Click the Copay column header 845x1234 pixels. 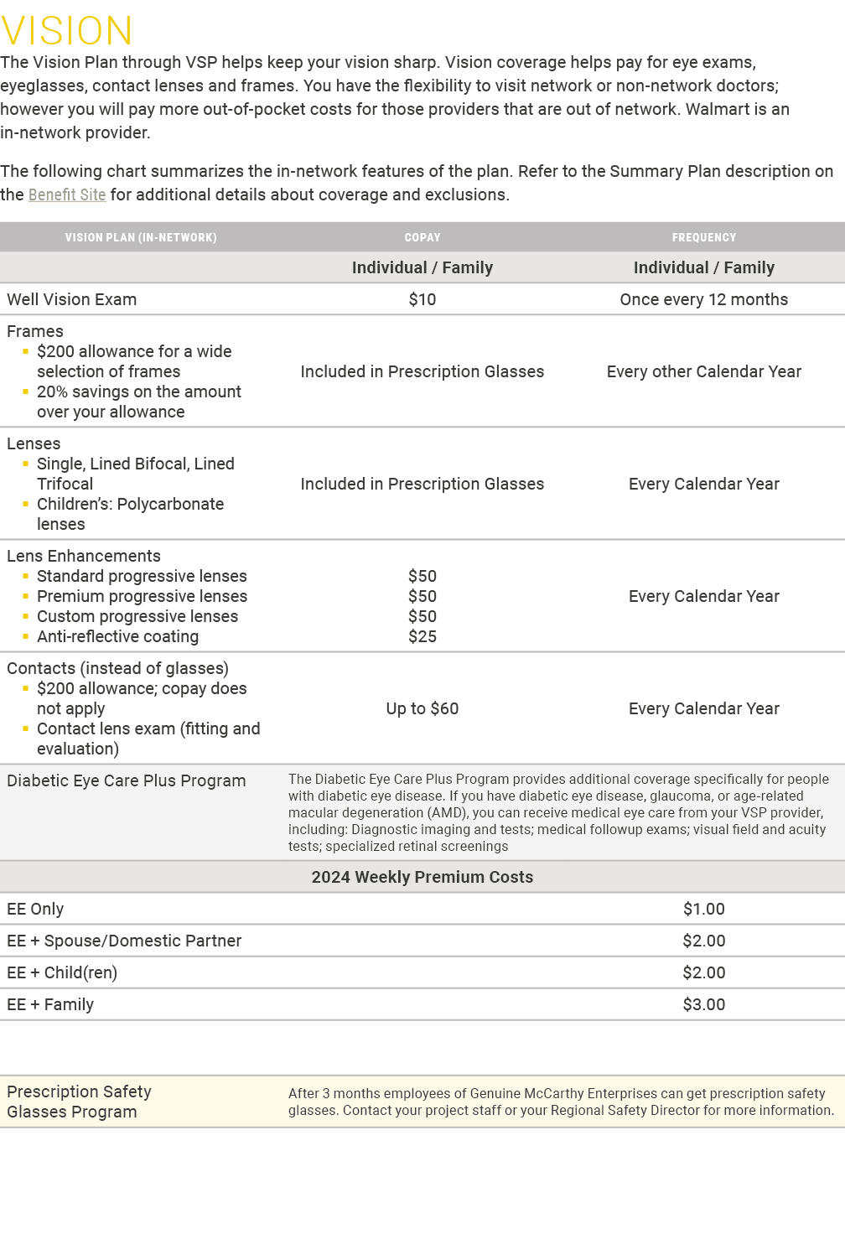pyautogui.click(x=422, y=238)
